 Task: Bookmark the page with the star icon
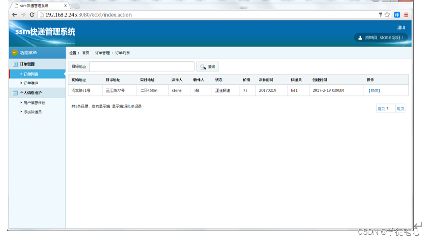point(387,15)
